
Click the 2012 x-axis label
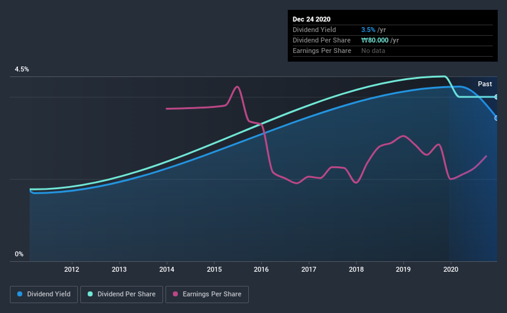(72, 269)
